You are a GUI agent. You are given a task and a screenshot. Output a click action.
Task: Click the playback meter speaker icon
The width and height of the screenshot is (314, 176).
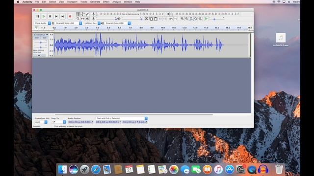click(169, 14)
